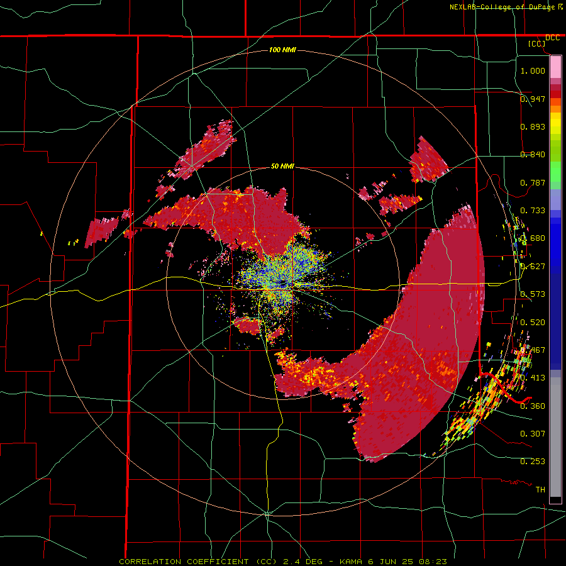Click the 0.573 legend value
The width and height of the screenshot is (566, 566).
[x=533, y=294]
